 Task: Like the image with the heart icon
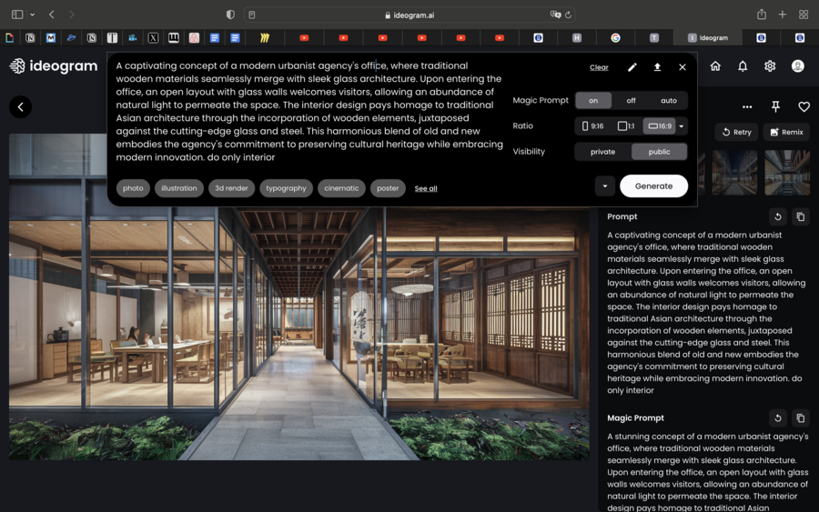[x=804, y=107]
